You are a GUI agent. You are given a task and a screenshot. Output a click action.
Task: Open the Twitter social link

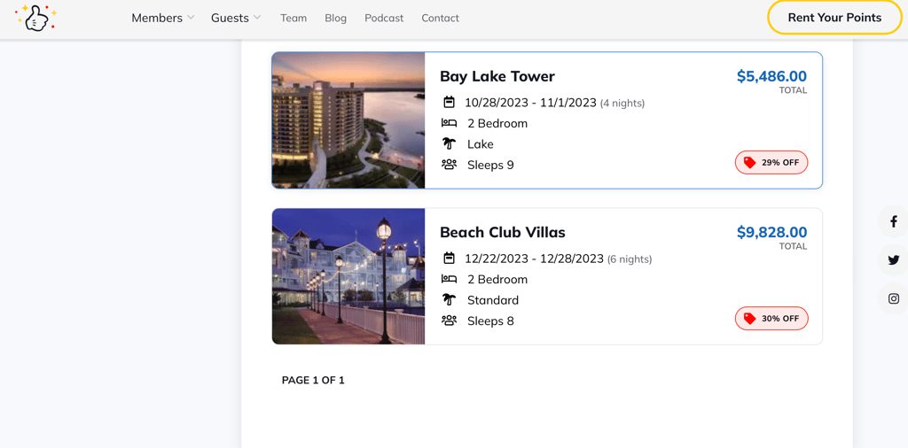894,260
